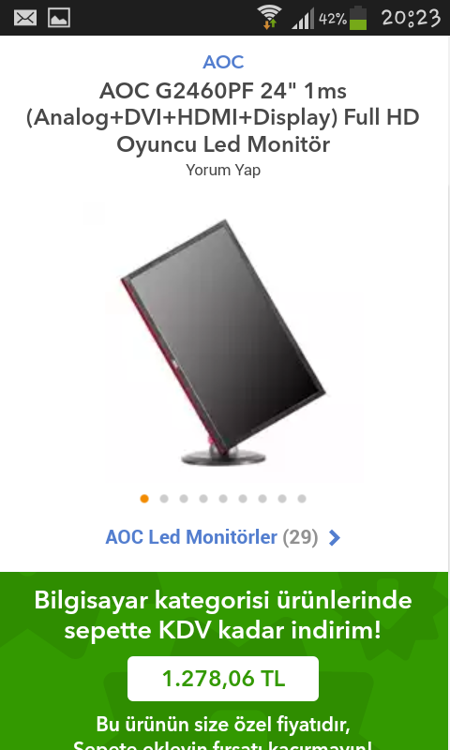
Task: Tap the 1.278,06 TL price button
Action: click(223, 679)
